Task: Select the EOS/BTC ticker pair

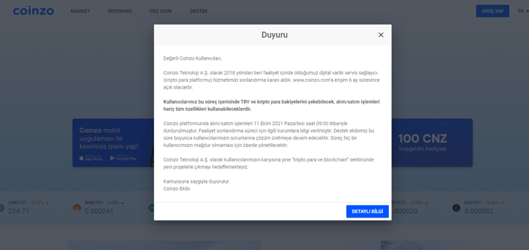Action: [473, 203]
